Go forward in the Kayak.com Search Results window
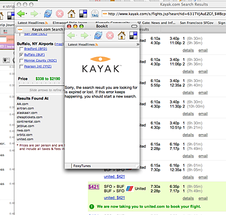 tap(34, 14)
